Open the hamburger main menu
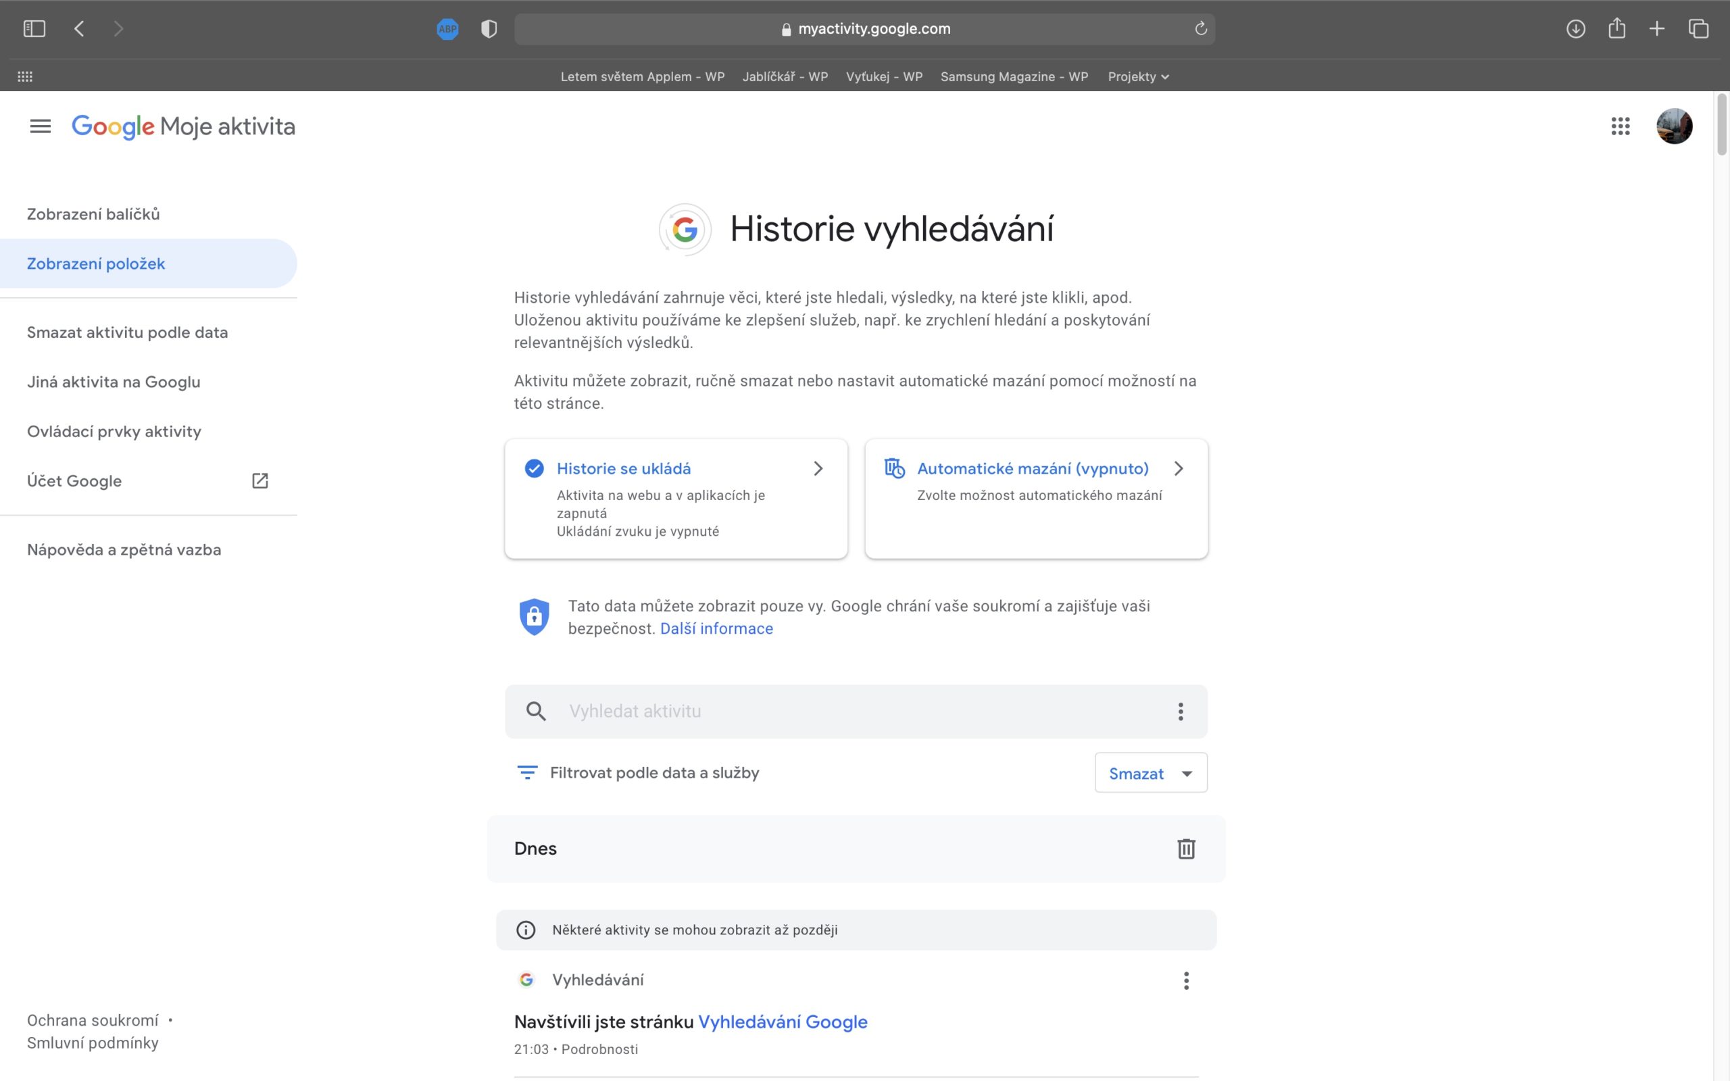 40,126
